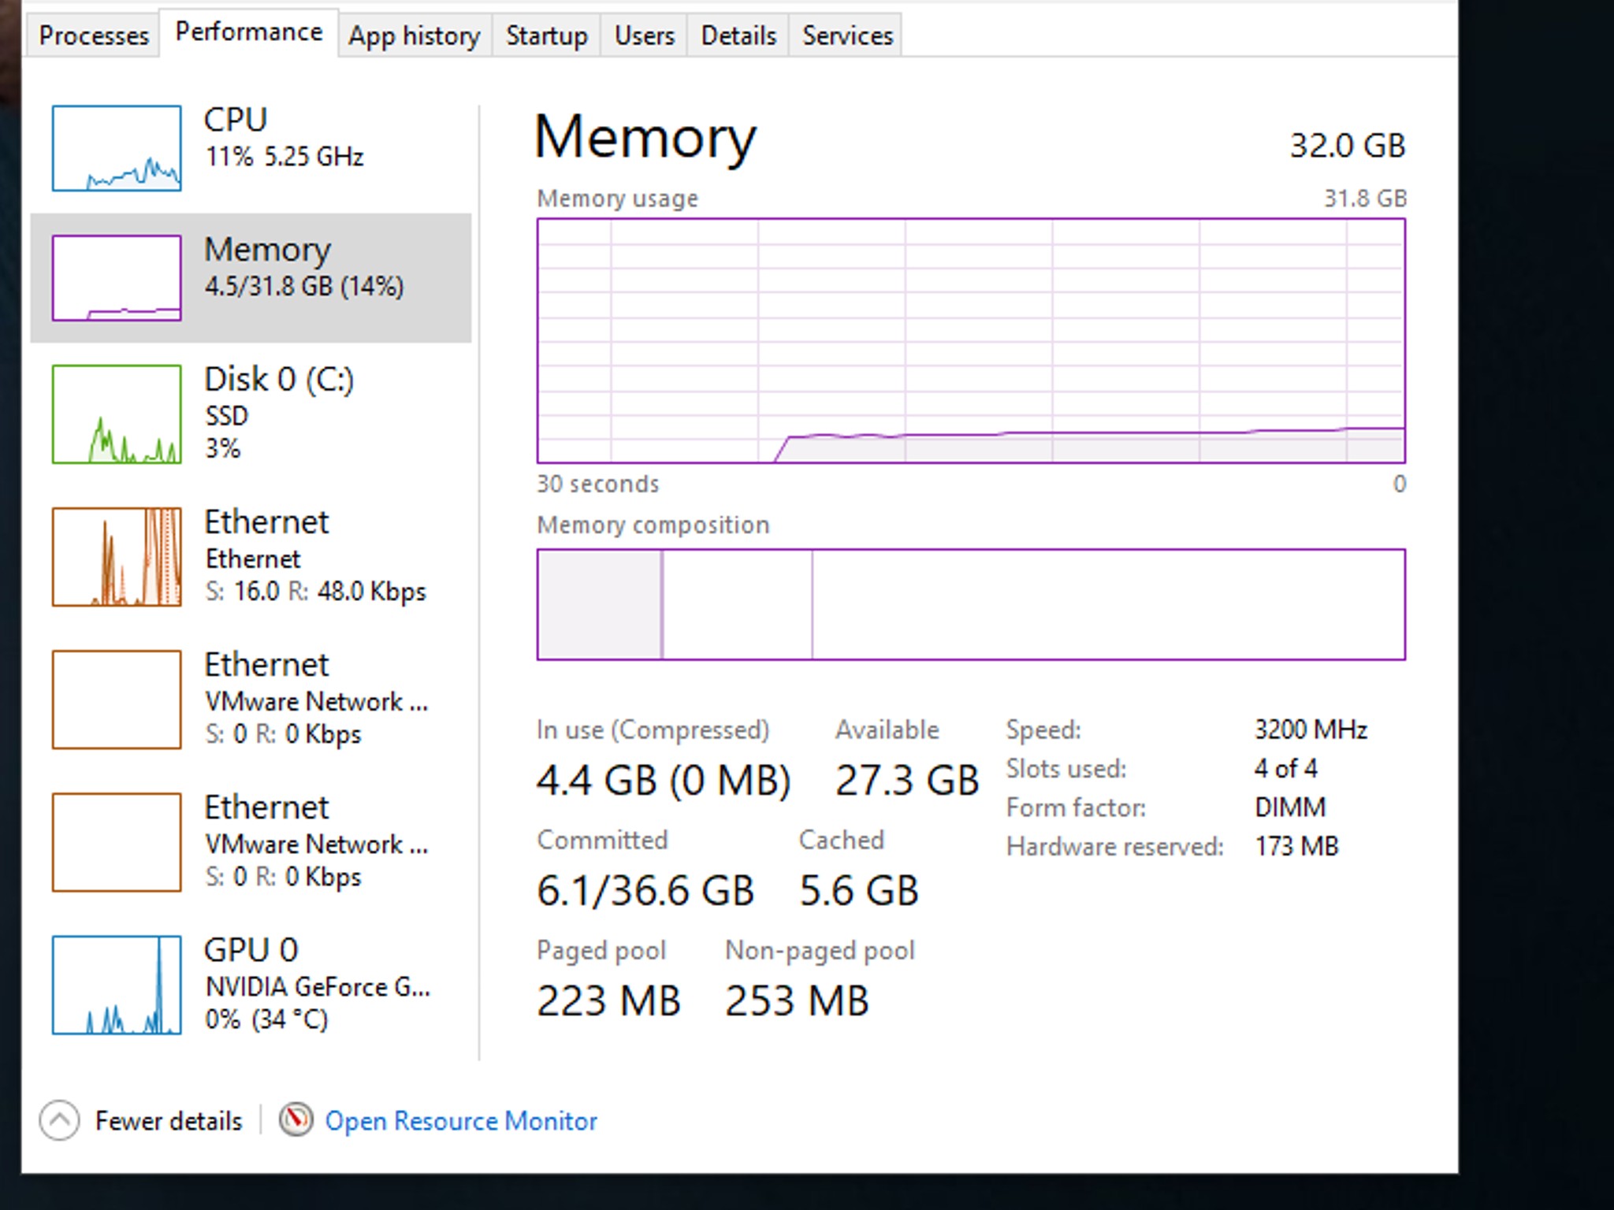
Task: Open the App history tab
Action: (415, 35)
